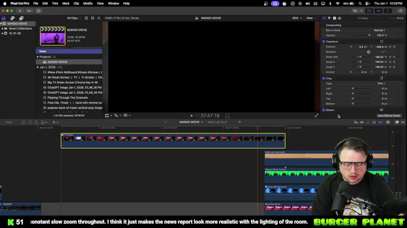
Task: Expand the 12-31-25 event
Action: [x=3, y=33]
